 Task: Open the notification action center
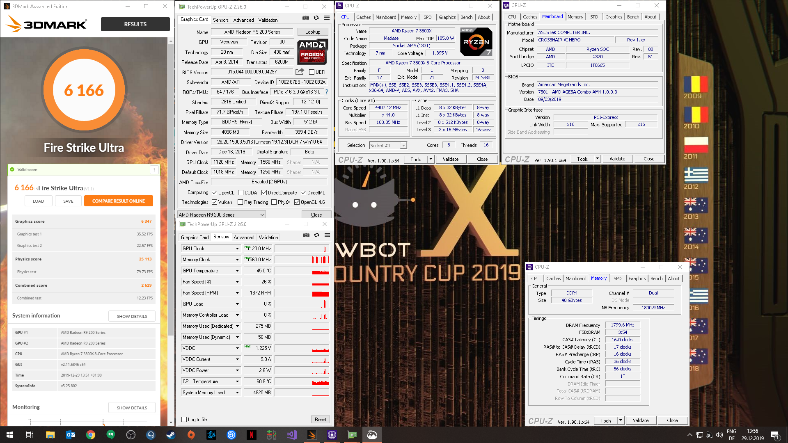coord(775,435)
